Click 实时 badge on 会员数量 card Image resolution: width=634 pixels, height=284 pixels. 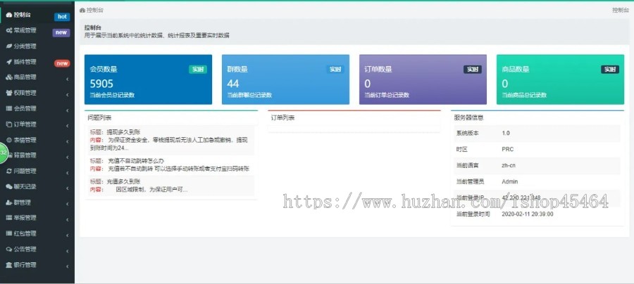pyautogui.click(x=198, y=70)
